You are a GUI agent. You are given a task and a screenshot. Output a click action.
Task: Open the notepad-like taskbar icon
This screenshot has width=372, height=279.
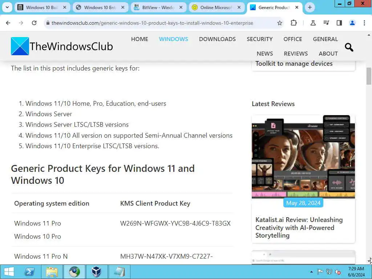pyautogui.click(x=119, y=272)
